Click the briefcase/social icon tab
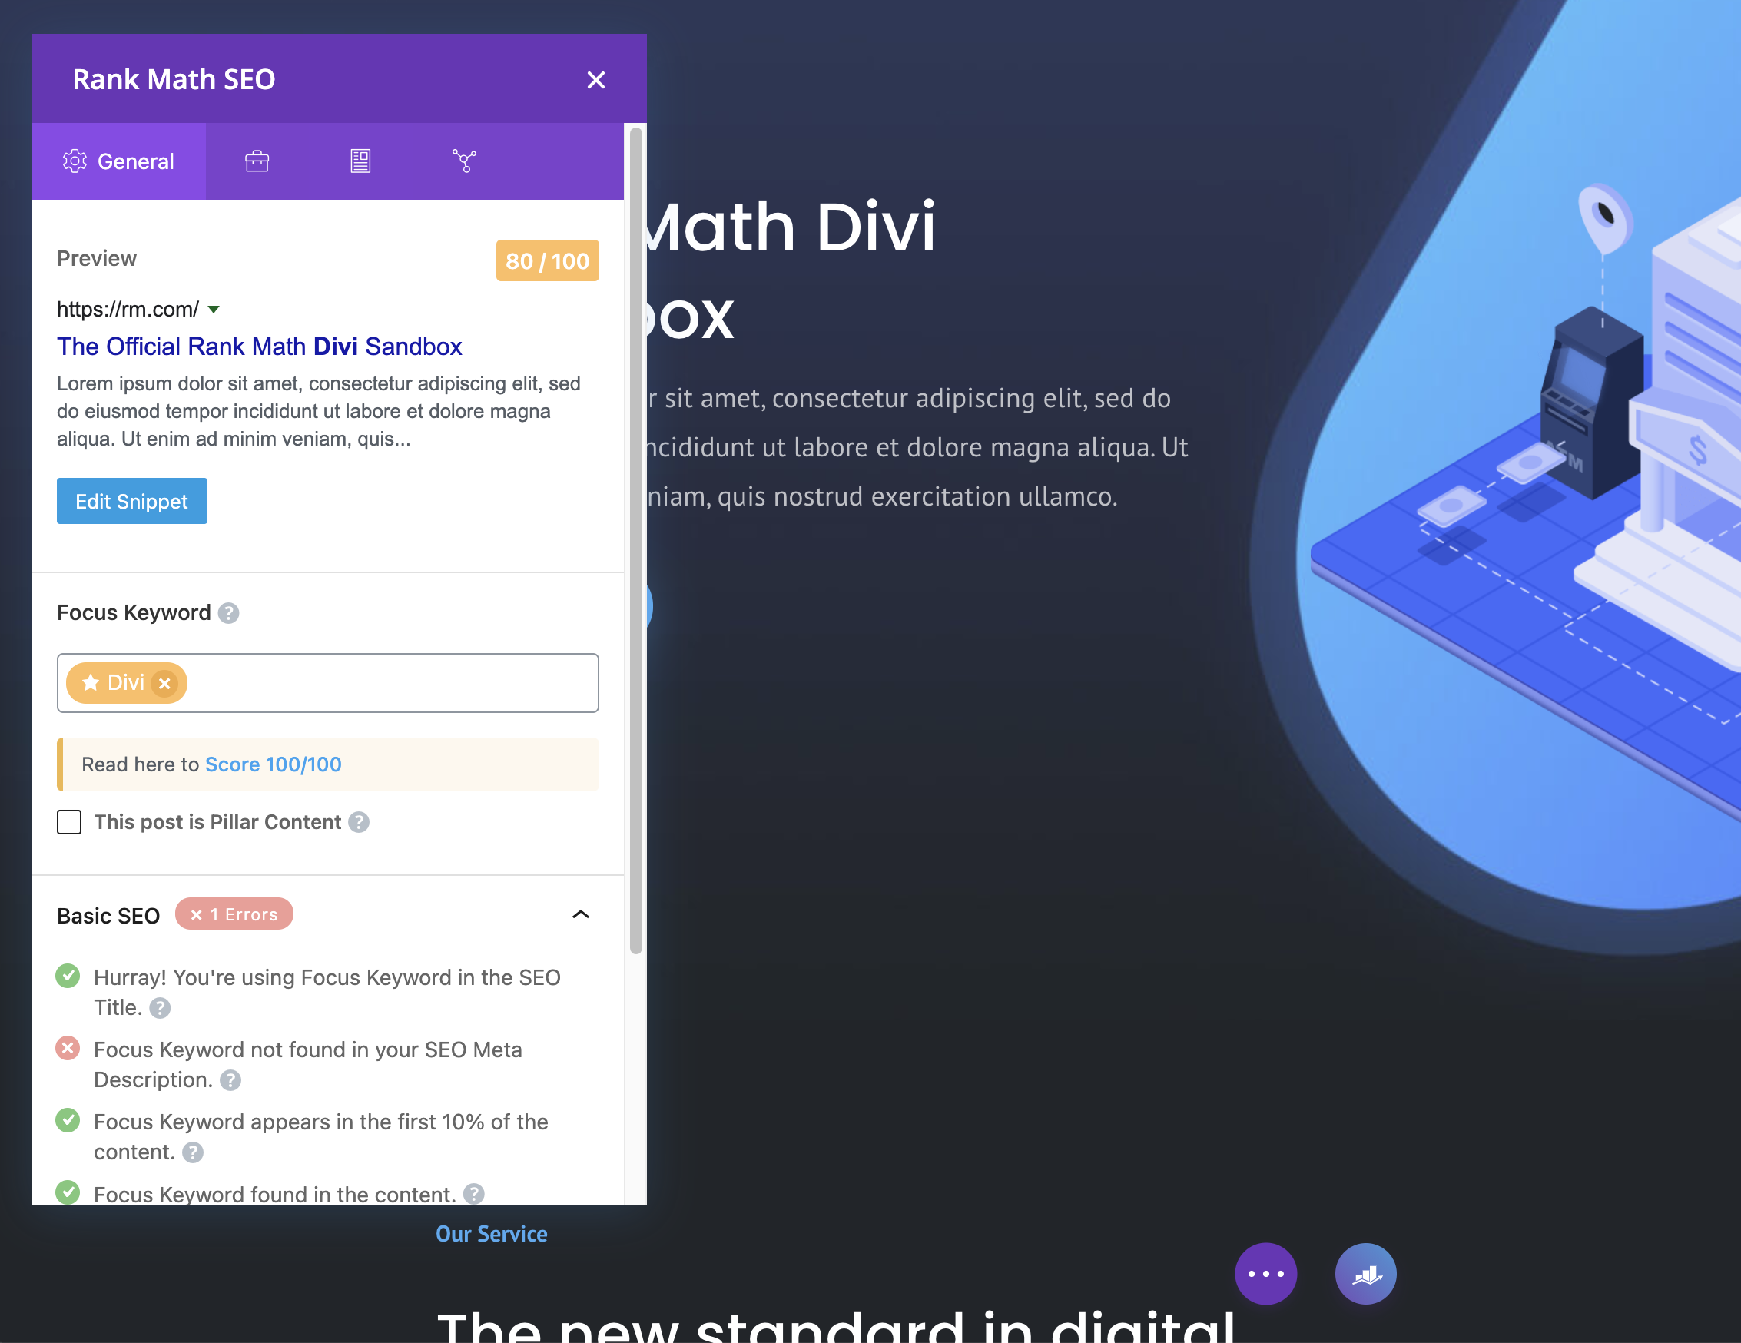The image size is (1741, 1343). point(258,159)
